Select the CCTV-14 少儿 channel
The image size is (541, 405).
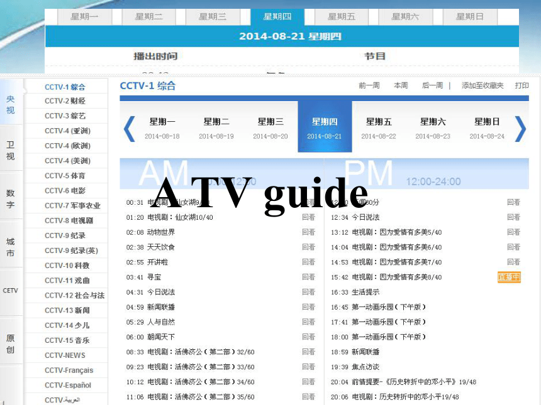[x=67, y=325]
